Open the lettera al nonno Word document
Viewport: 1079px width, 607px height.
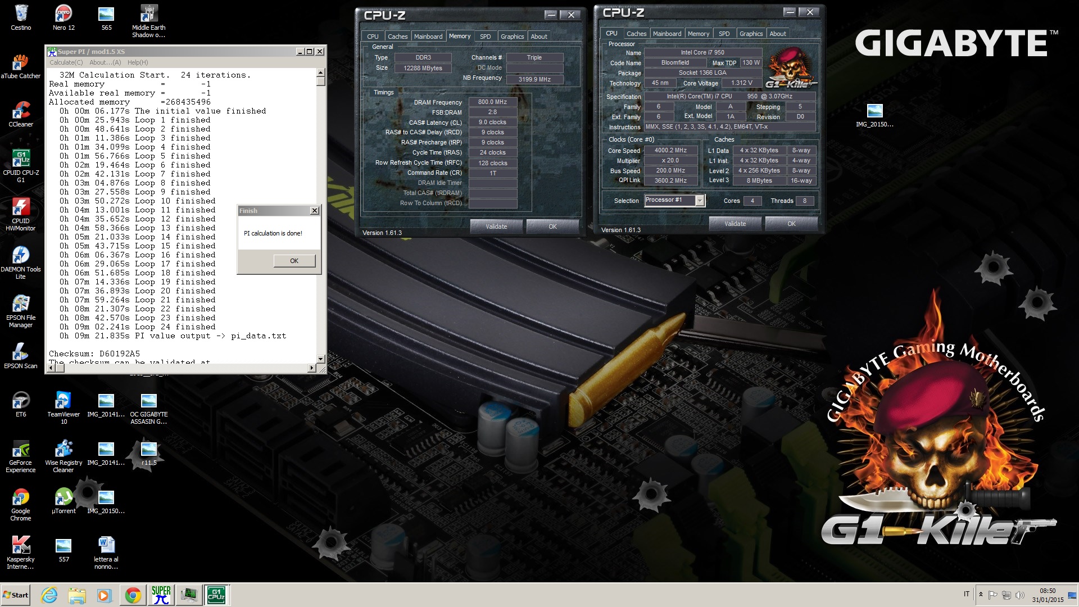pyautogui.click(x=106, y=552)
